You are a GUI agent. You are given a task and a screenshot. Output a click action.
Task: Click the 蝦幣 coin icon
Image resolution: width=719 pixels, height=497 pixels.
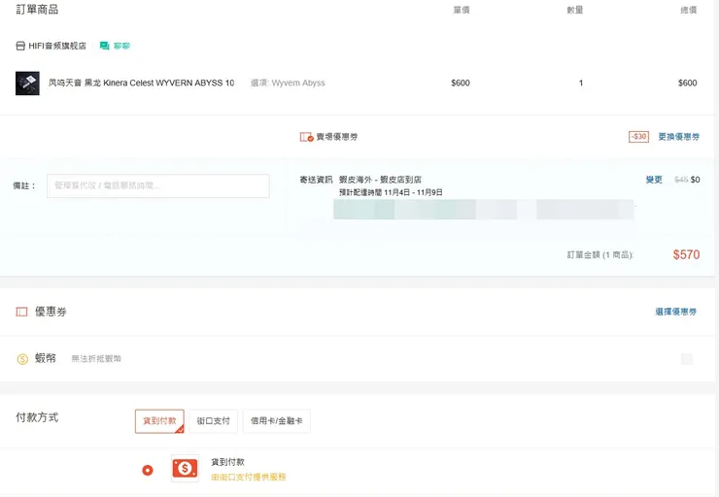click(22, 358)
